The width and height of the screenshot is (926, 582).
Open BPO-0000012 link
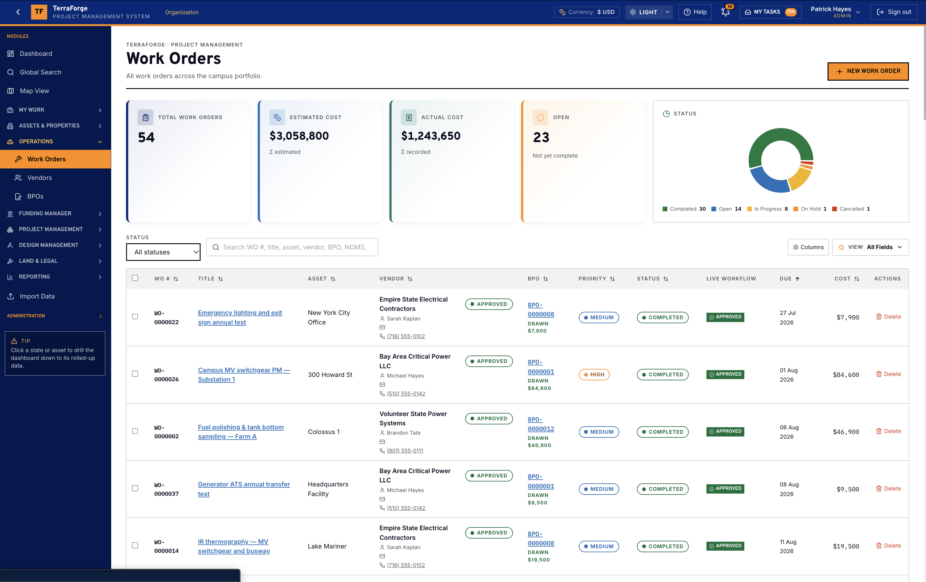[541, 424]
